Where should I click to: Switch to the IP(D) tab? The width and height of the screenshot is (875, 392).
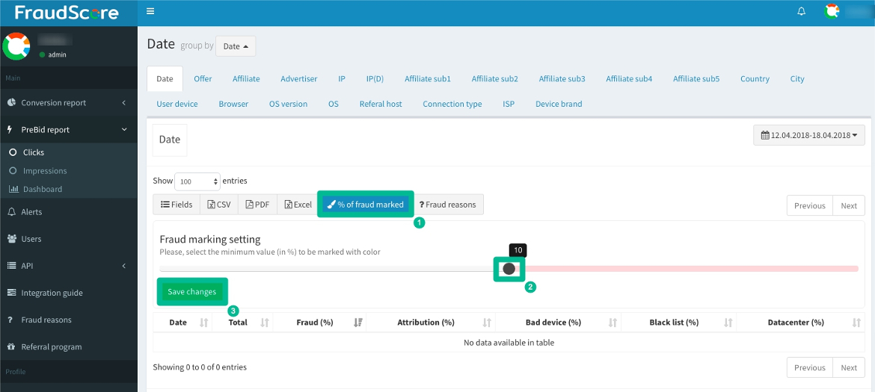(x=375, y=79)
